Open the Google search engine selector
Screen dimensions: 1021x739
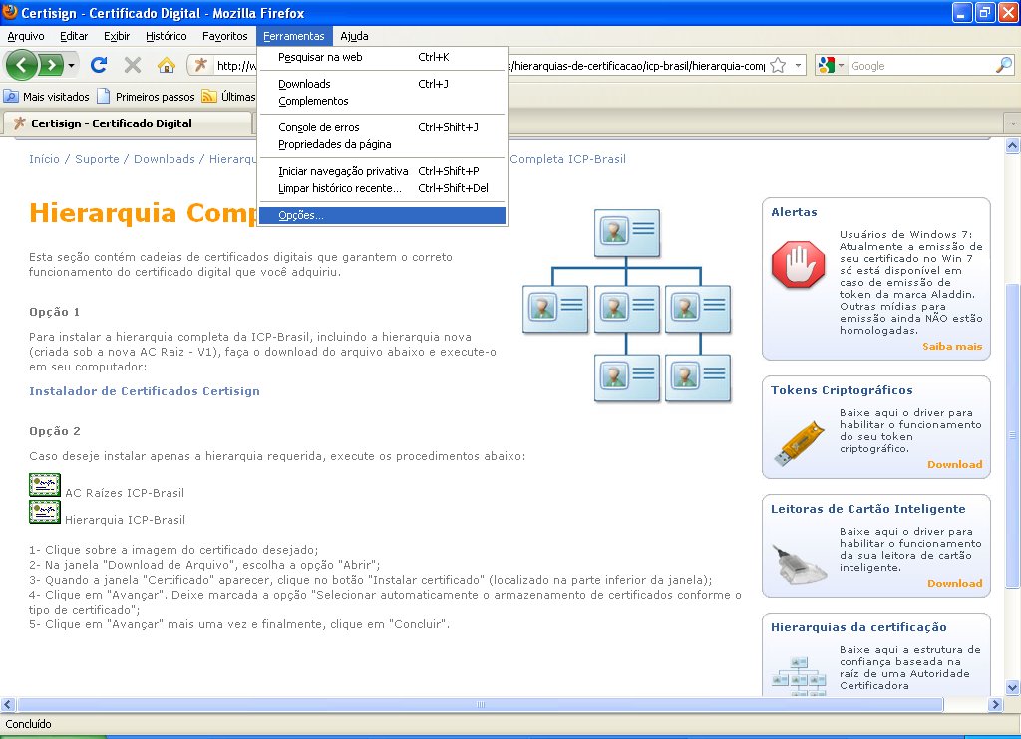(831, 65)
